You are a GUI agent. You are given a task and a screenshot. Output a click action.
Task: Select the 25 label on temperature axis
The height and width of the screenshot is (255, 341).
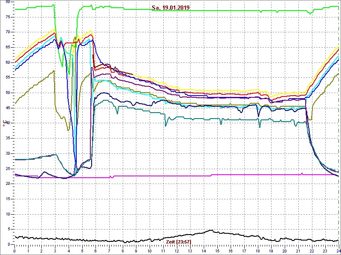point(8,169)
